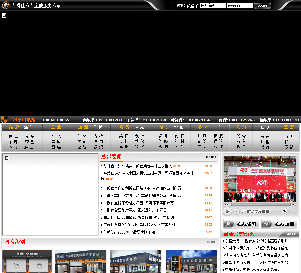Click the 在线加盟 button
301x273 pixels.
[279, 224]
